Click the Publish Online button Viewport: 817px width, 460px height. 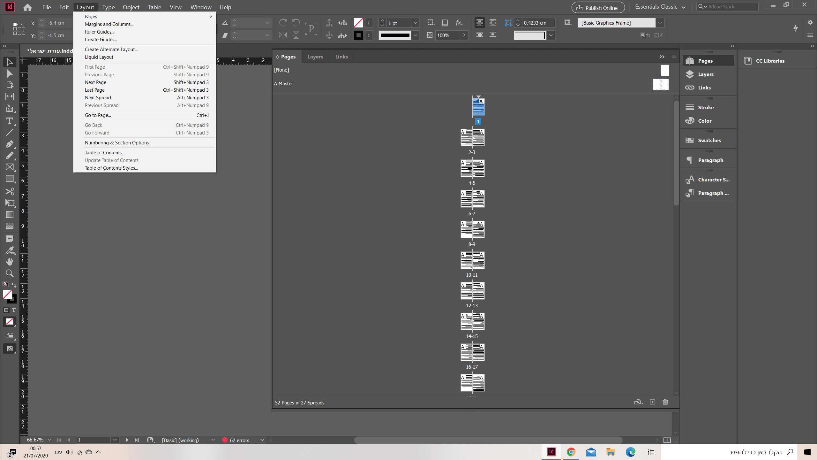pos(598,8)
